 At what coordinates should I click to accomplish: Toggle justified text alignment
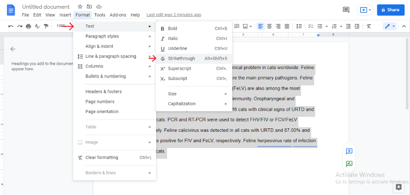point(287,26)
